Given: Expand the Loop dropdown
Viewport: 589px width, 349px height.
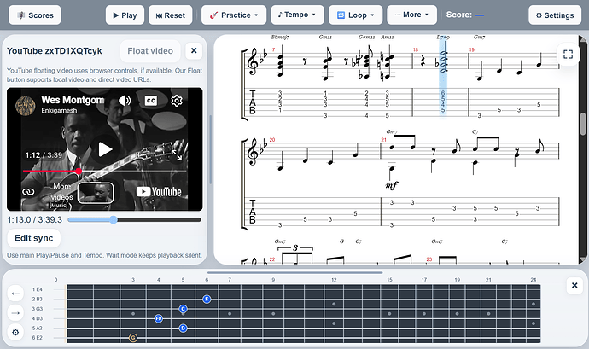Looking at the screenshot, I should pos(355,15).
